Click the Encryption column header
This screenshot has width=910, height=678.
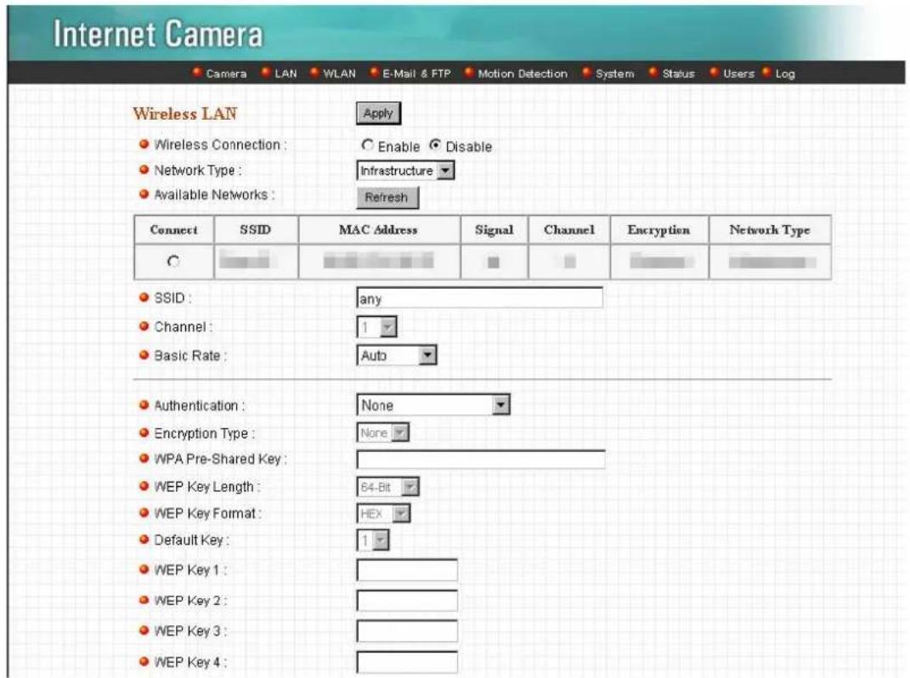coord(658,230)
